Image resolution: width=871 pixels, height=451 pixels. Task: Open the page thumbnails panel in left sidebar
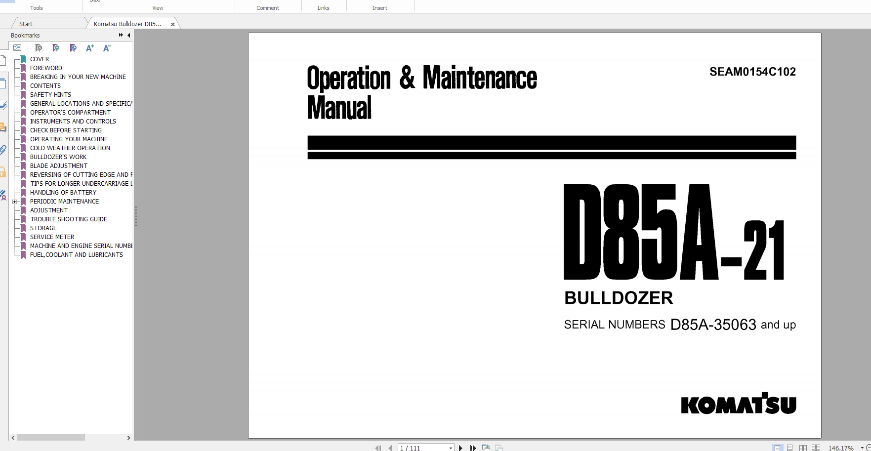(x=4, y=82)
